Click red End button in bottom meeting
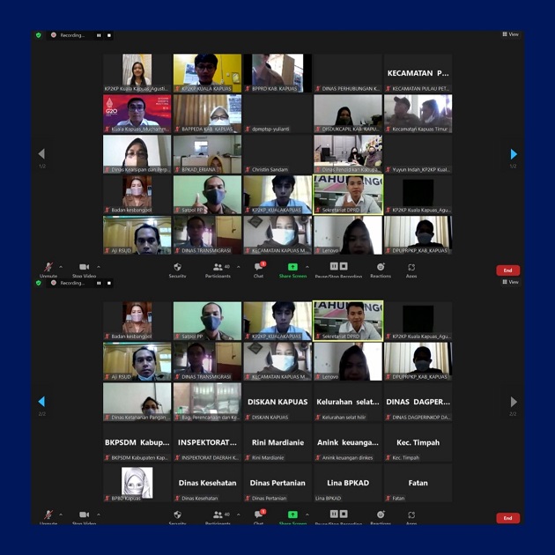This screenshot has height=555, width=555. (507, 518)
